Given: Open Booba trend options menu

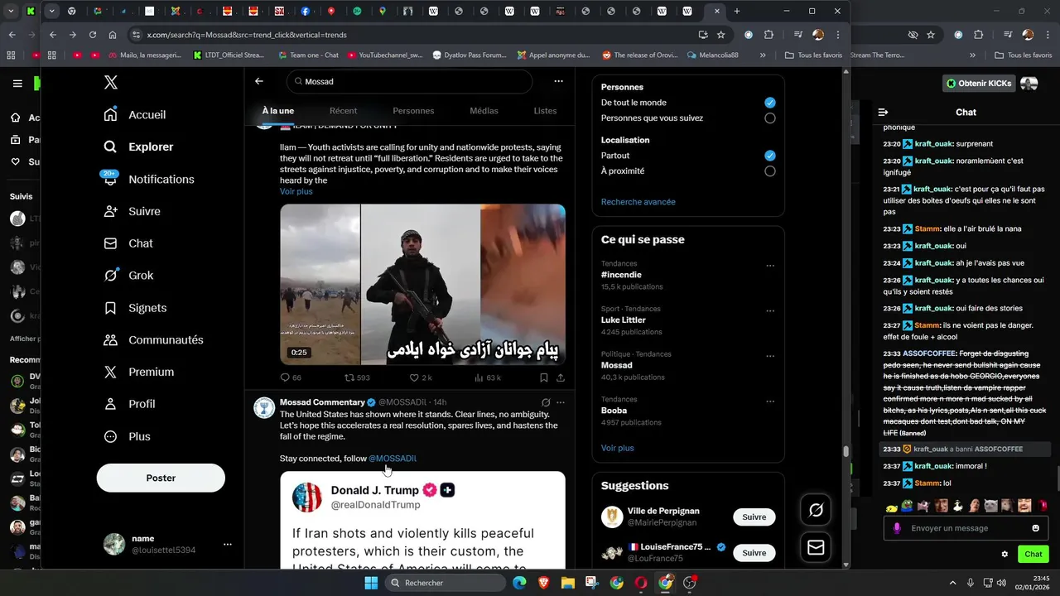Looking at the screenshot, I should (x=770, y=401).
